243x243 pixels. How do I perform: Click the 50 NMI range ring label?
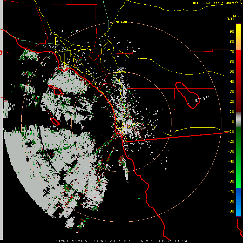point(121,72)
